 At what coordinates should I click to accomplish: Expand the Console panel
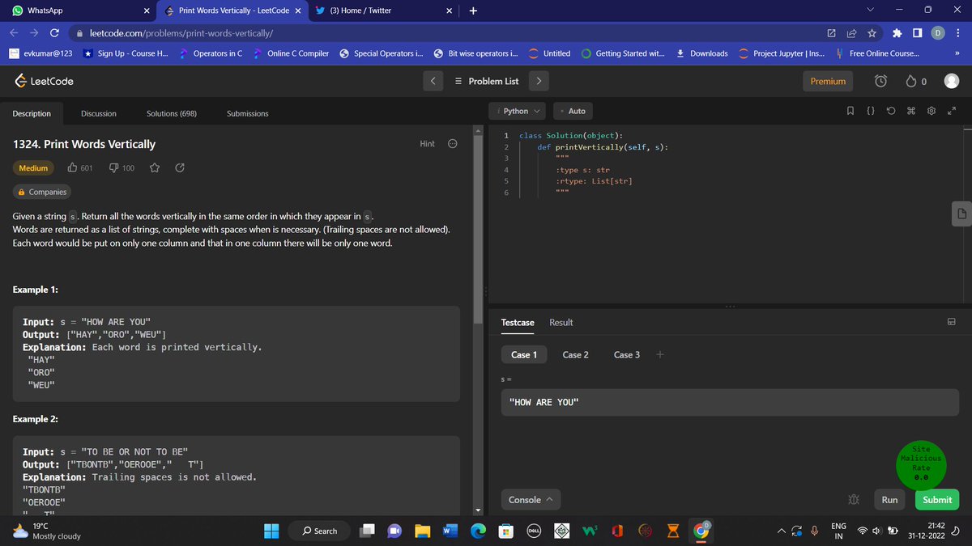coord(530,500)
